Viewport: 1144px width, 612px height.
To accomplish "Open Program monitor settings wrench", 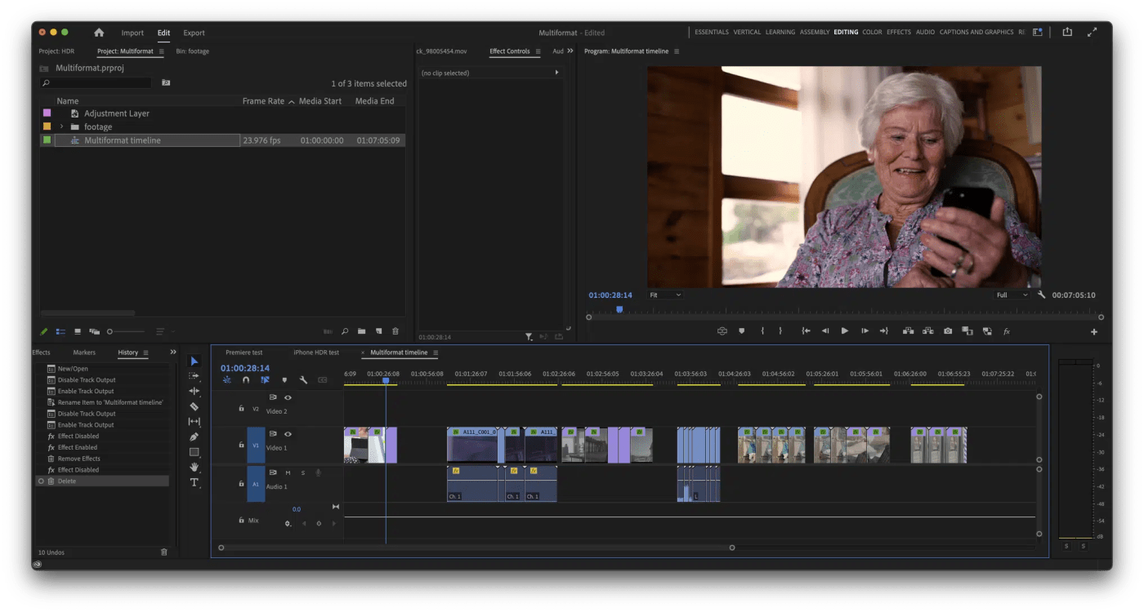I will tap(1042, 295).
